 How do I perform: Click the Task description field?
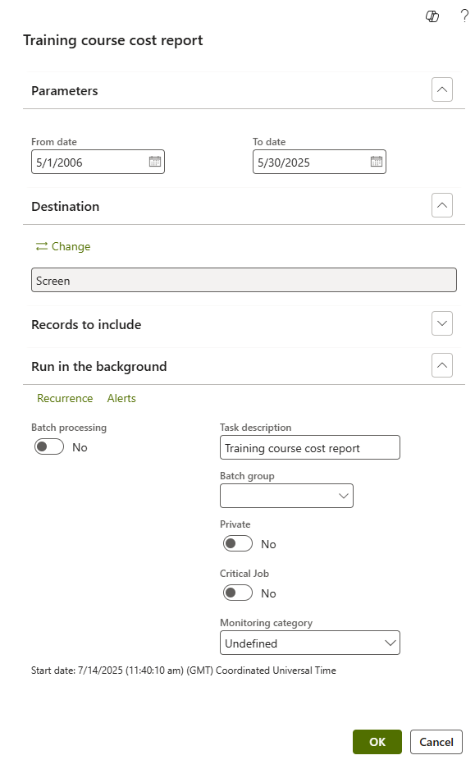pyautogui.click(x=310, y=447)
